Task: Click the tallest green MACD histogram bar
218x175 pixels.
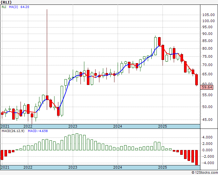Action: click(77, 142)
